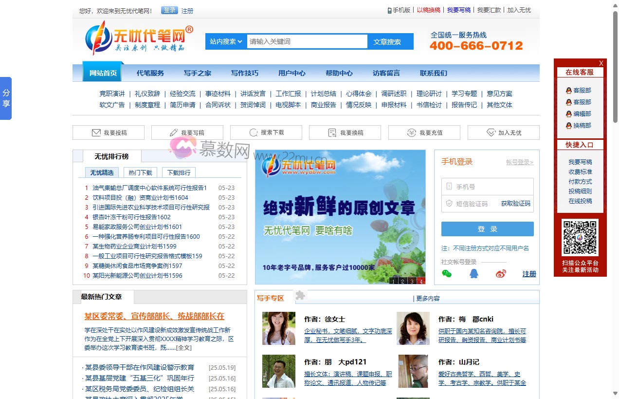Click the first 客服部 QQ contact icon

(x=568, y=90)
